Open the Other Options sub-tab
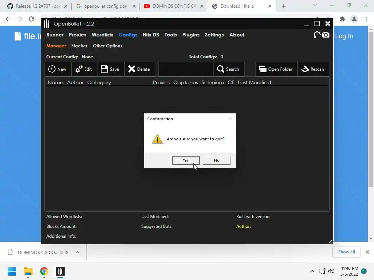The width and height of the screenshot is (374, 280). 107,46
